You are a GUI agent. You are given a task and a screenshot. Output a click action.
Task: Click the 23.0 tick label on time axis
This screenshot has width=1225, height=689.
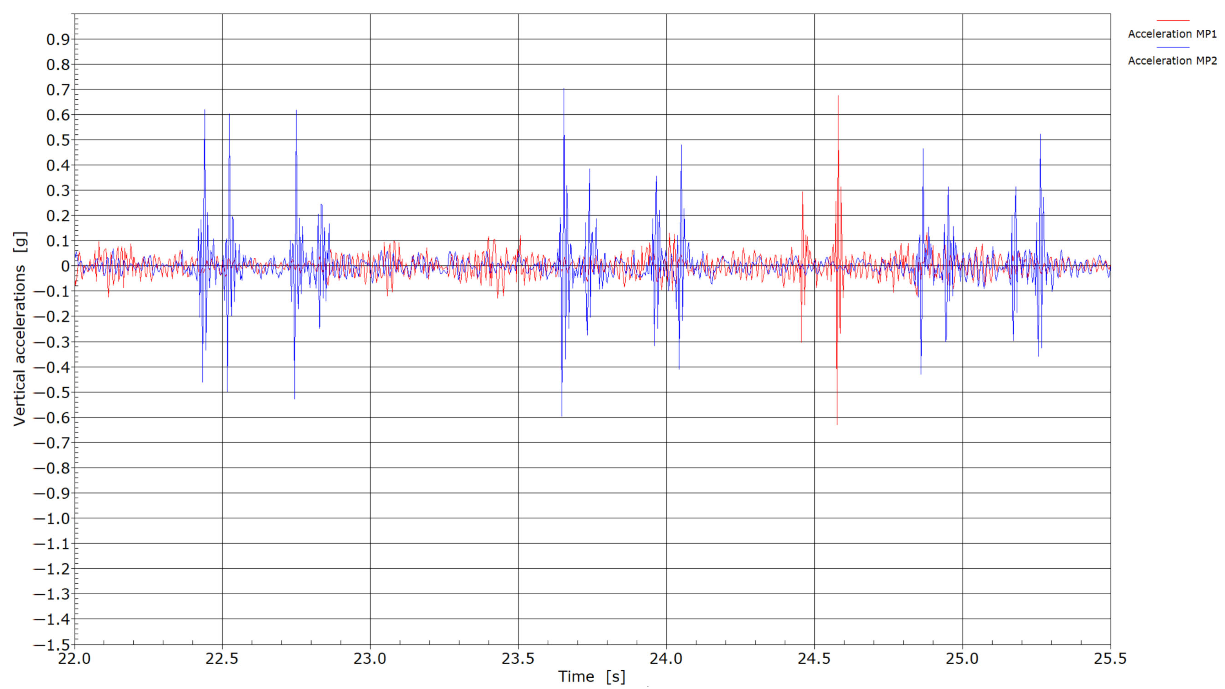pyautogui.click(x=370, y=659)
